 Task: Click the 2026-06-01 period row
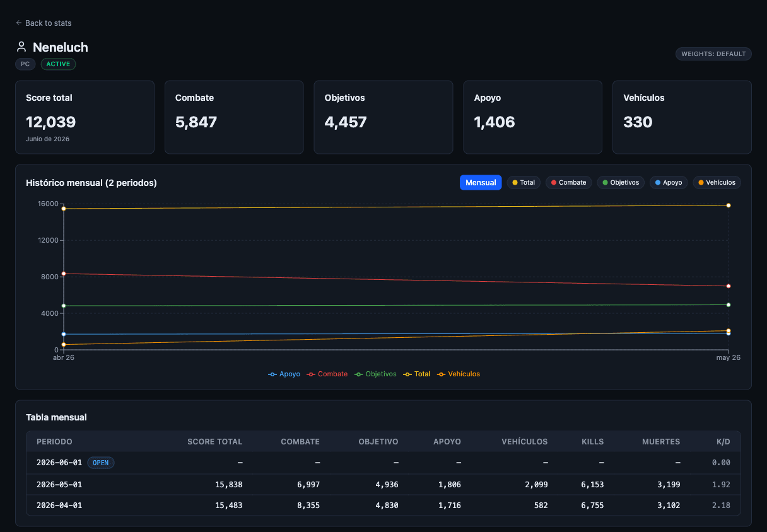(384, 463)
